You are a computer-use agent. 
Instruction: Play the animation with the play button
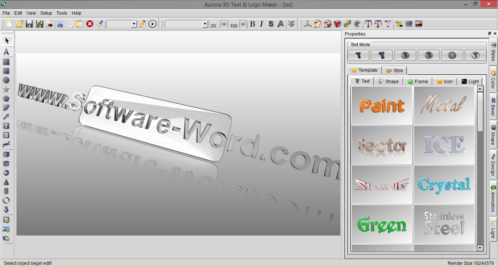coord(152,24)
